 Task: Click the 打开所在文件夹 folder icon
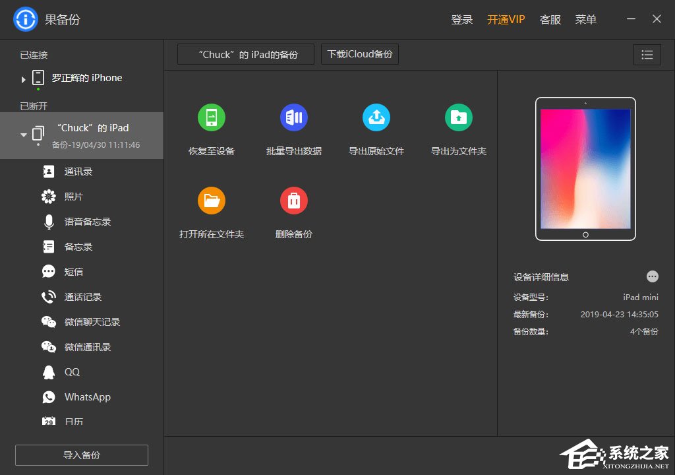point(211,200)
